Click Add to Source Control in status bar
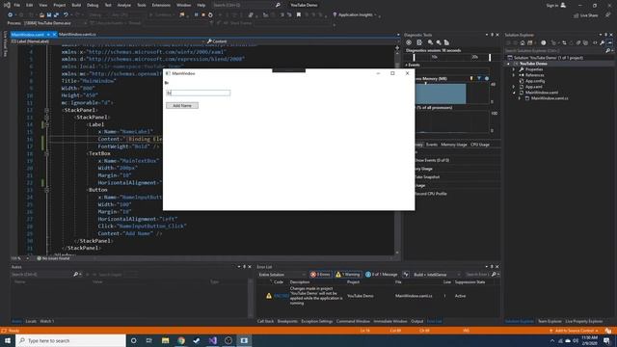The image size is (617, 347). click(574, 331)
